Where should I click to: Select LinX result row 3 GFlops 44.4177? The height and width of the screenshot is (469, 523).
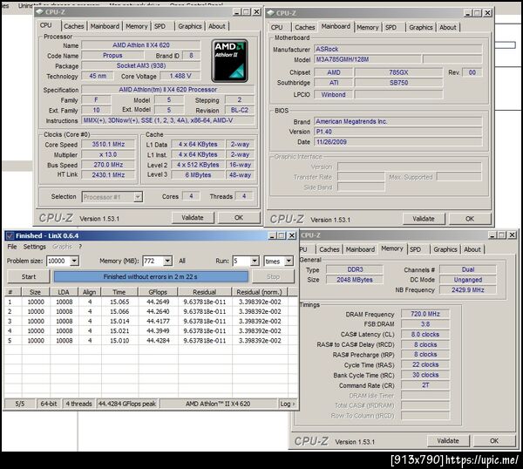tap(158, 321)
